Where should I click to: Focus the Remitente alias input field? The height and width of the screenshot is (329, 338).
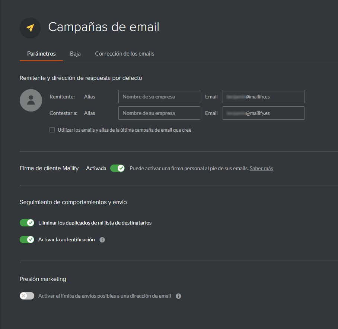coord(159,97)
